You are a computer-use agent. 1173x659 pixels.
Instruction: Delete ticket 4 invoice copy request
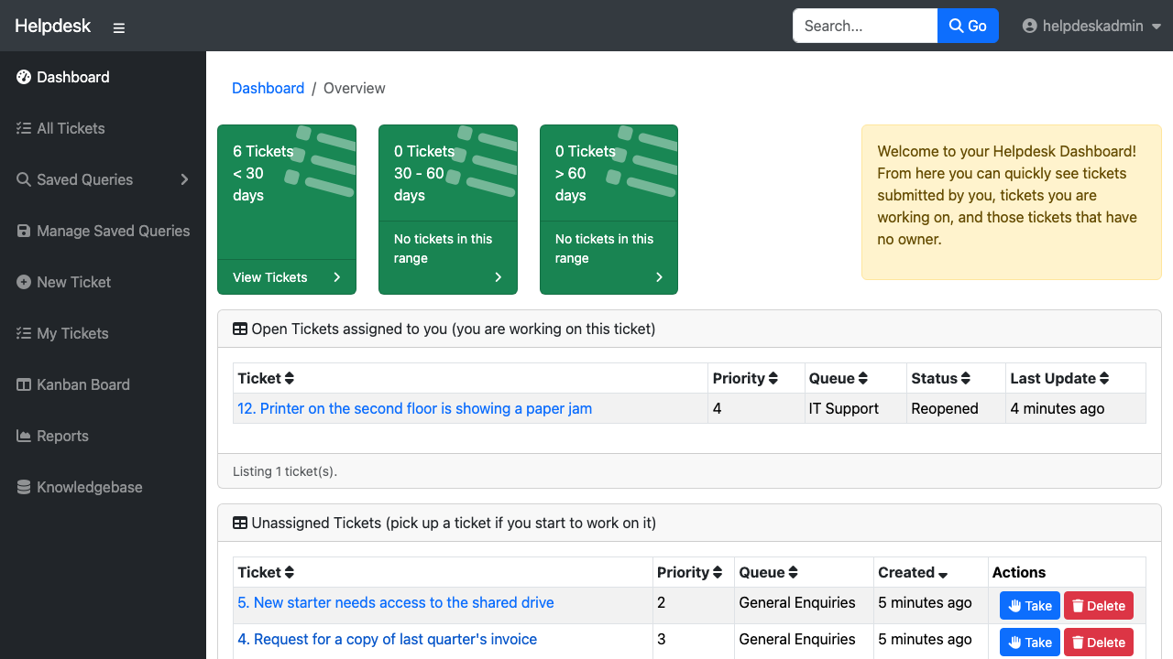pyautogui.click(x=1099, y=643)
